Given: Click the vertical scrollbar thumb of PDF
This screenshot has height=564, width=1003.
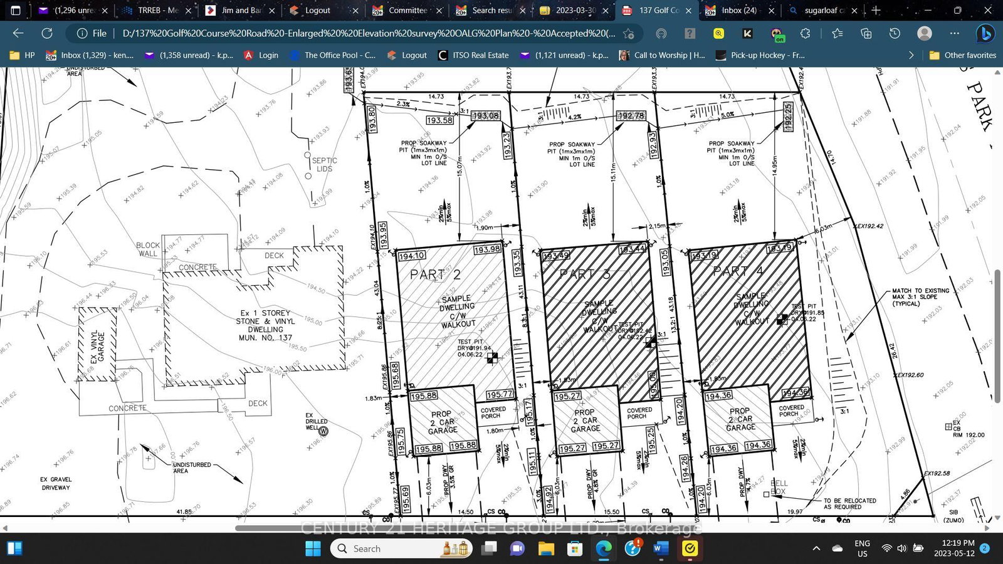Looking at the screenshot, I should pyautogui.click(x=997, y=337).
